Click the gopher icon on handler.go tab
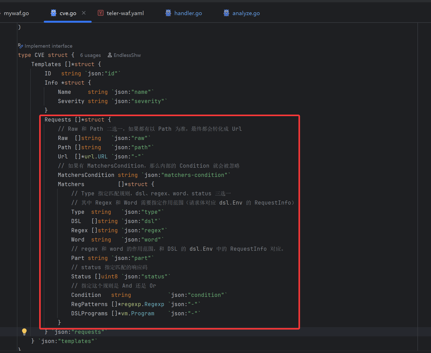This screenshot has height=353, width=431. click(x=168, y=13)
